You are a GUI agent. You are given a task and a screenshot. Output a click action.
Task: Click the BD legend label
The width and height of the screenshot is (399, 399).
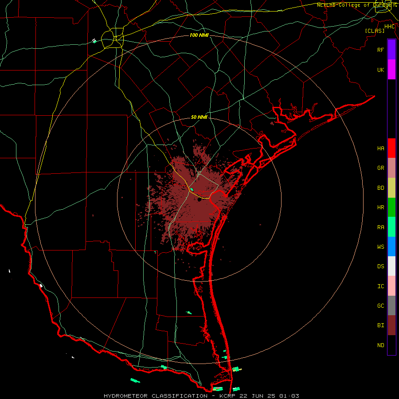pyautogui.click(x=381, y=188)
